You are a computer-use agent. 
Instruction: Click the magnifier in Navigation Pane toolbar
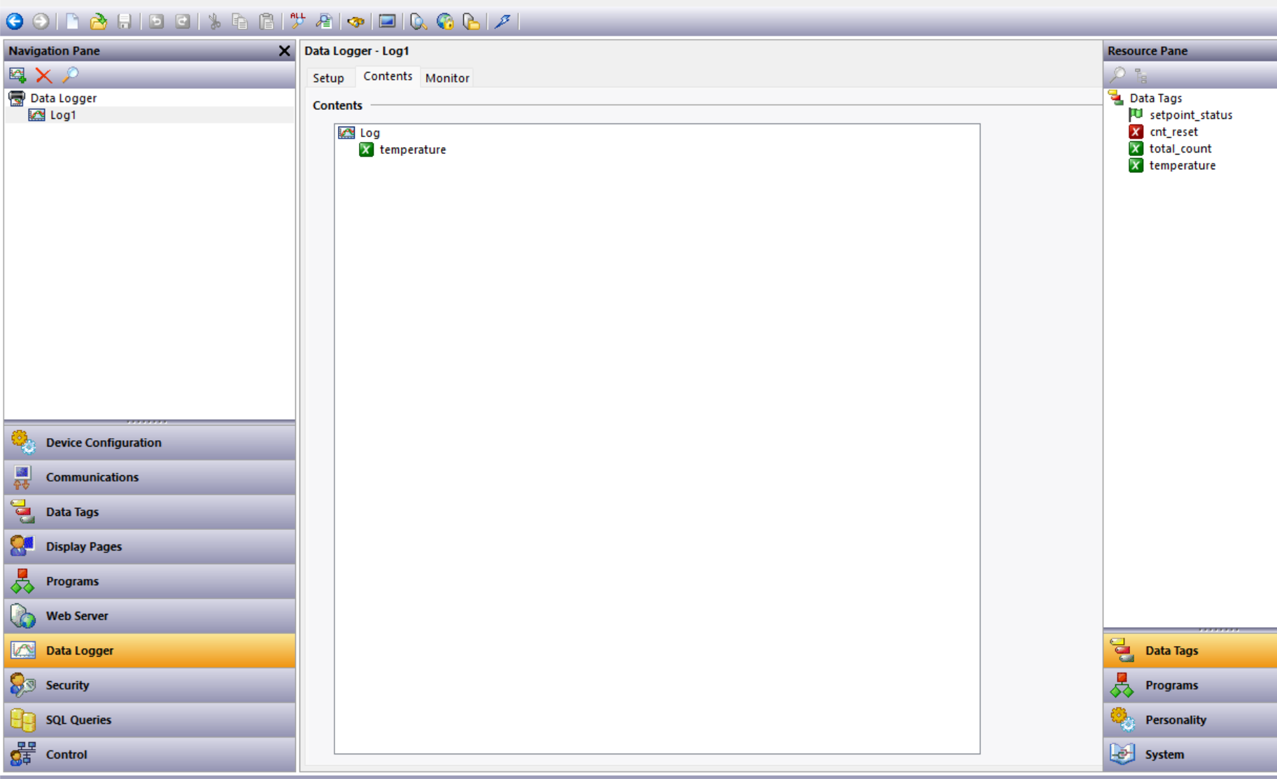[70, 75]
